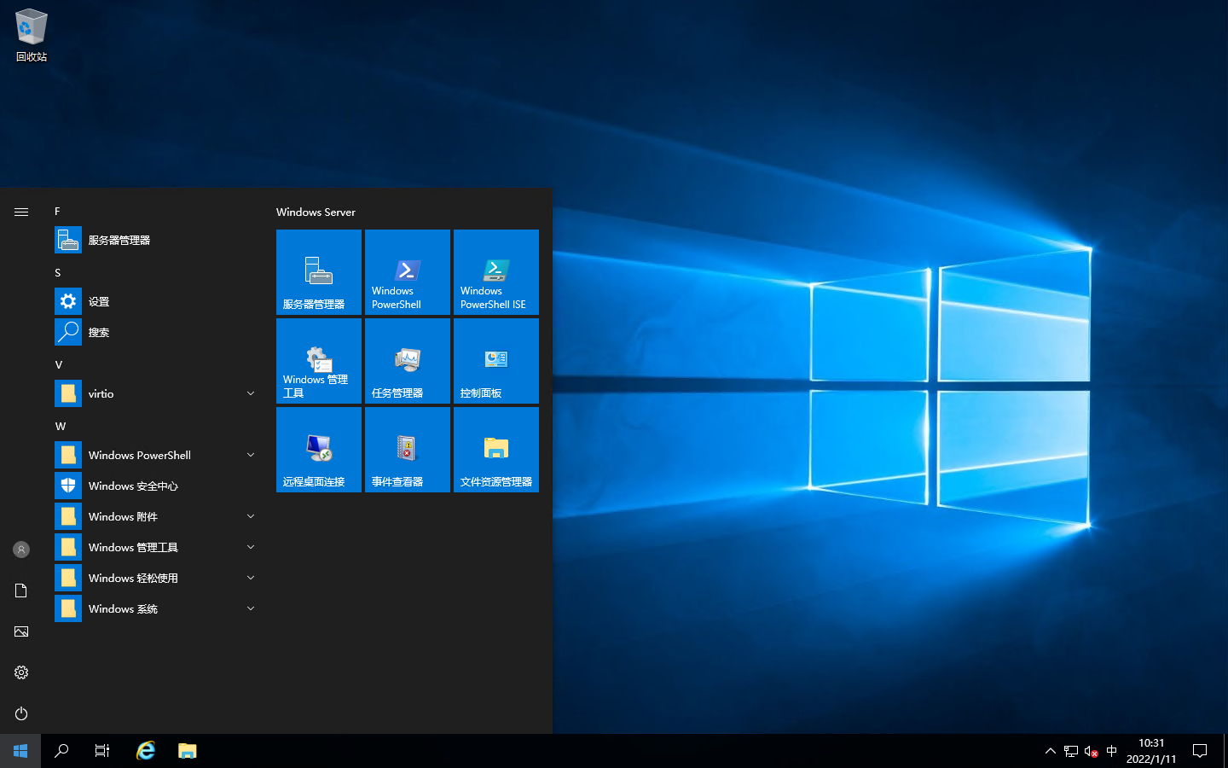Click the letter V section header
The image size is (1228, 768).
click(59, 364)
